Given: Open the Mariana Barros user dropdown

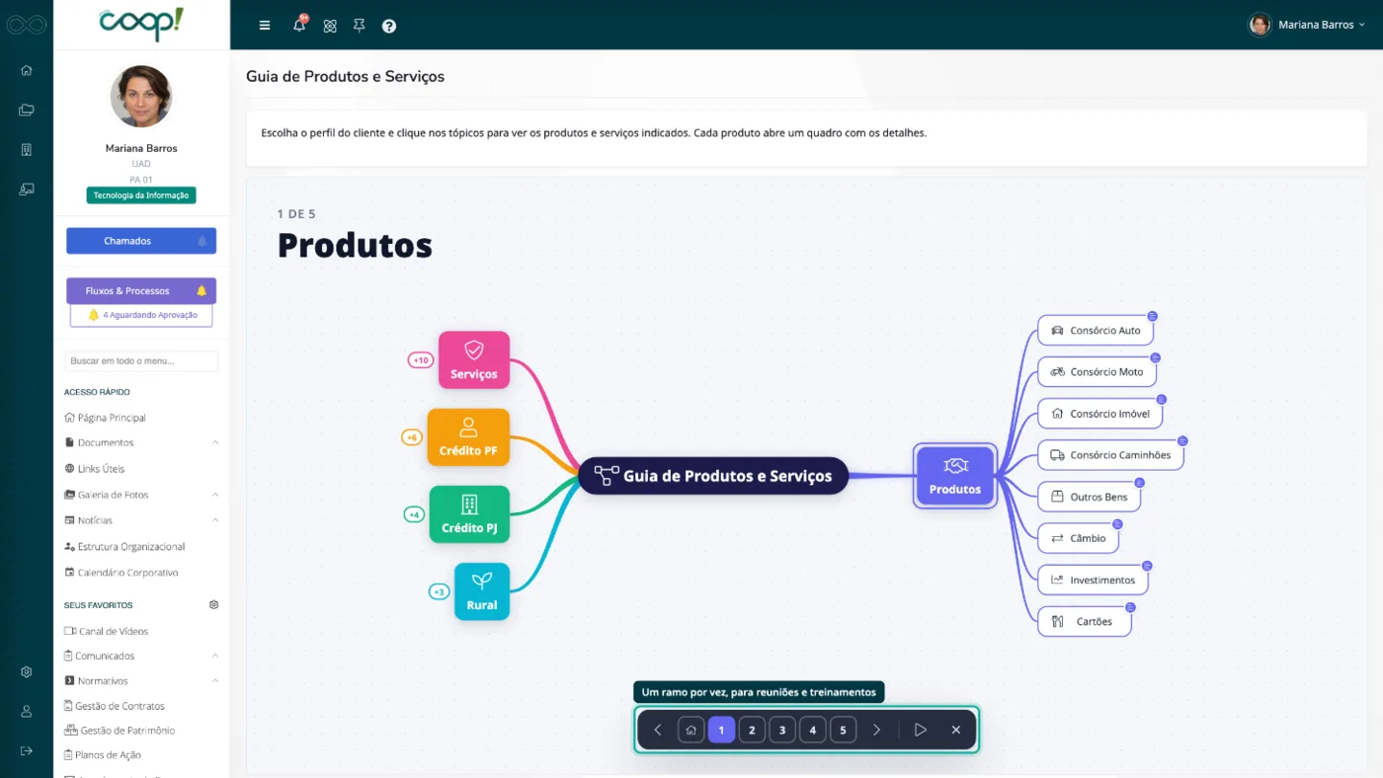Looking at the screenshot, I should [1307, 25].
